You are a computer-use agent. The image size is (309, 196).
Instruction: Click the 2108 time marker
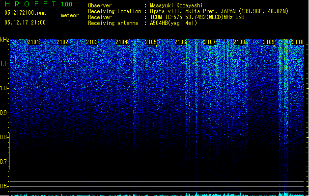[x=239, y=42]
